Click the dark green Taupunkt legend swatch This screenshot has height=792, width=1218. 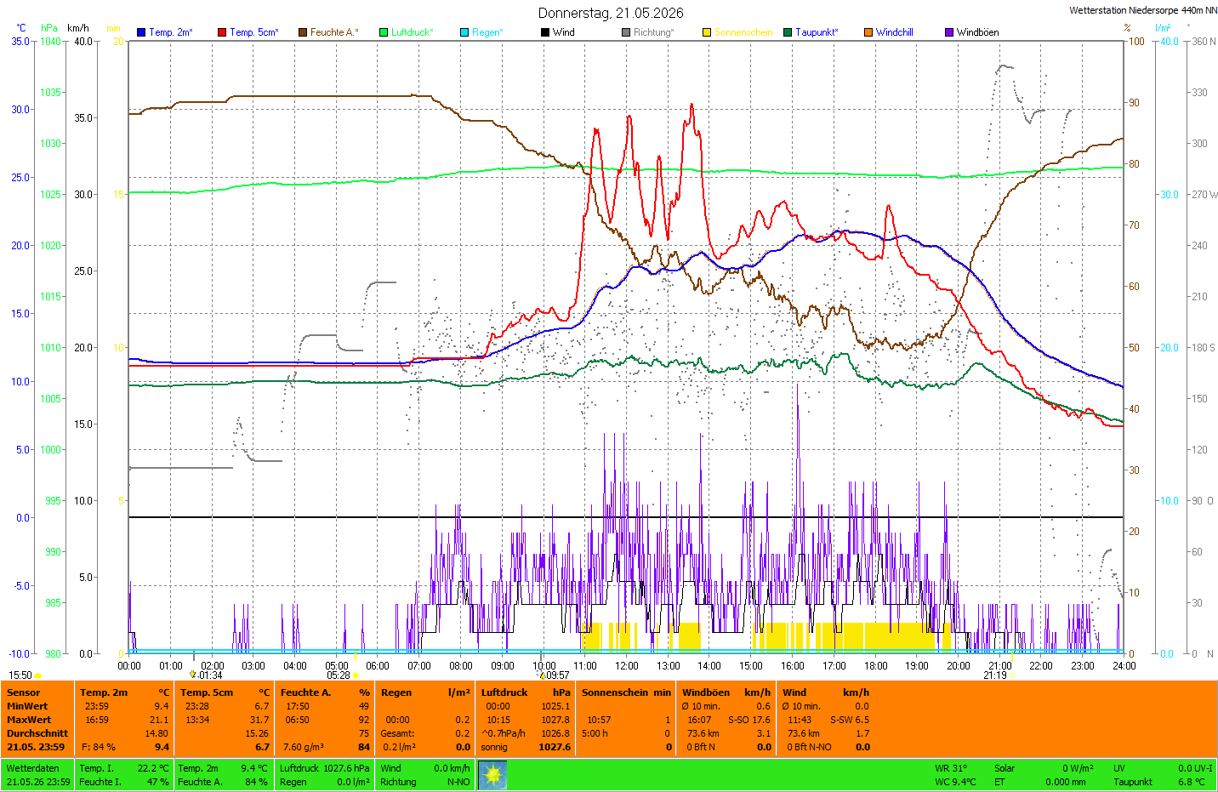pyautogui.click(x=788, y=32)
